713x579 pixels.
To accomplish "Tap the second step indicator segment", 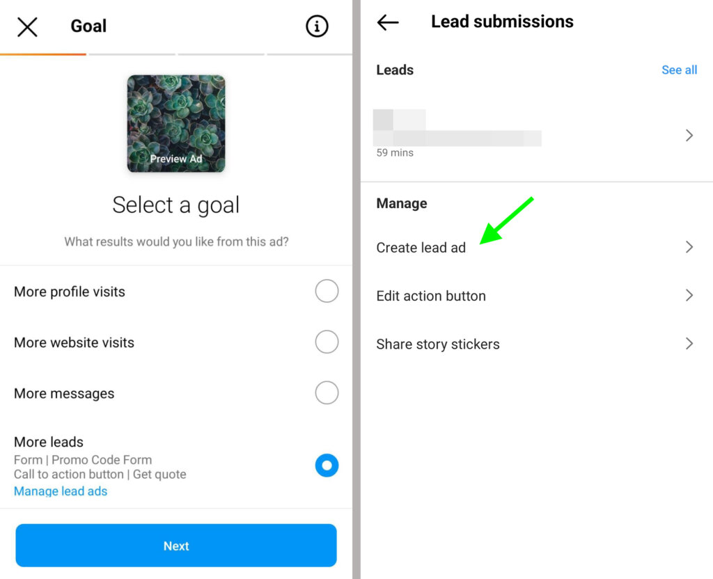I will pyautogui.click(x=131, y=52).
